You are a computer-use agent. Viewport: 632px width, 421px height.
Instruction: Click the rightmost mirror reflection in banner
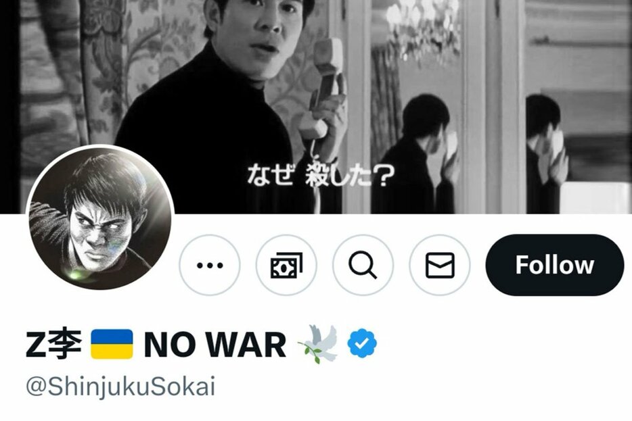546,153
